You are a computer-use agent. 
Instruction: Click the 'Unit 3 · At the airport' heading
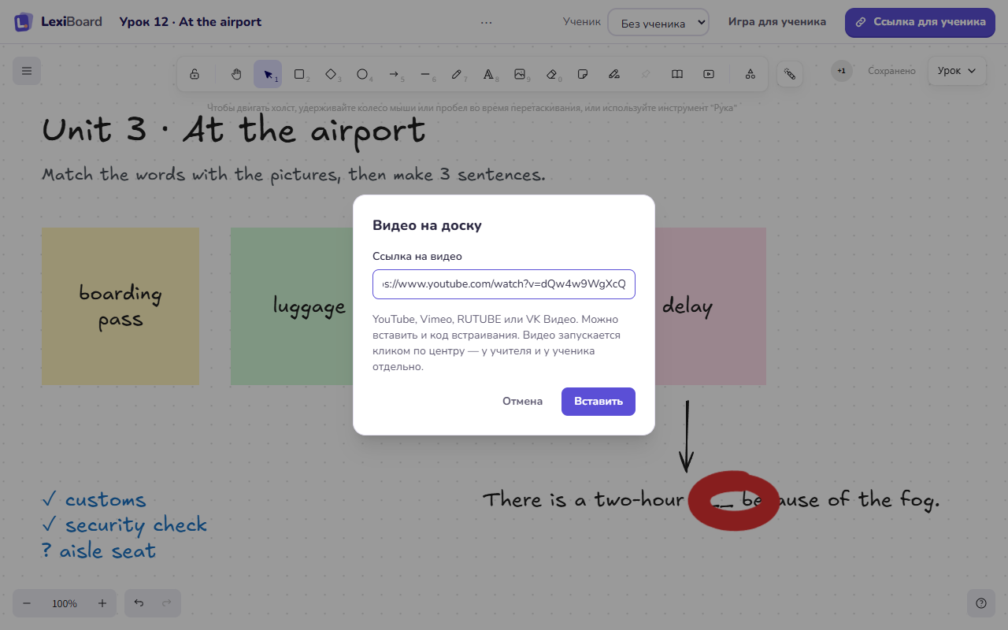(234, 130)
